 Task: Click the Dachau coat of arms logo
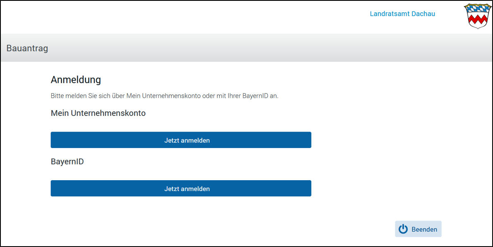pyautogui.click(x=477, y=16)
